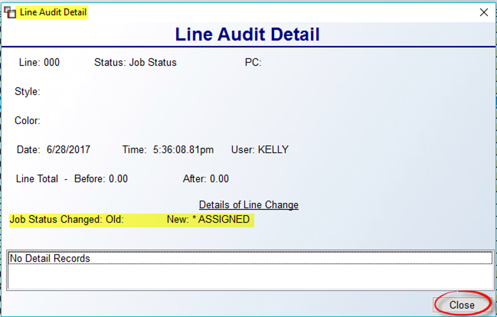The width and height of the screenshot is (497, 317).
Task: Click the Style: label
Action: (27, 91)
